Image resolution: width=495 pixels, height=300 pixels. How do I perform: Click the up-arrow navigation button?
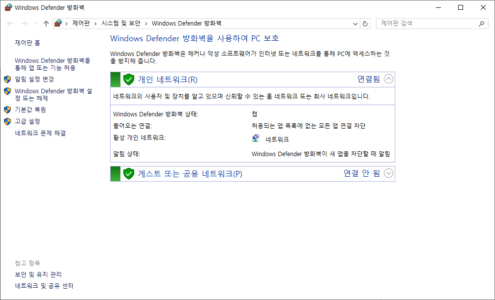pyautogui.click(x=46, y=23)
